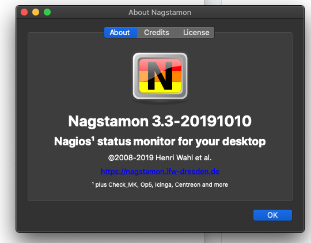Click the About Nagstamon window title
The image size is (311, 243).
click(160, 12)
